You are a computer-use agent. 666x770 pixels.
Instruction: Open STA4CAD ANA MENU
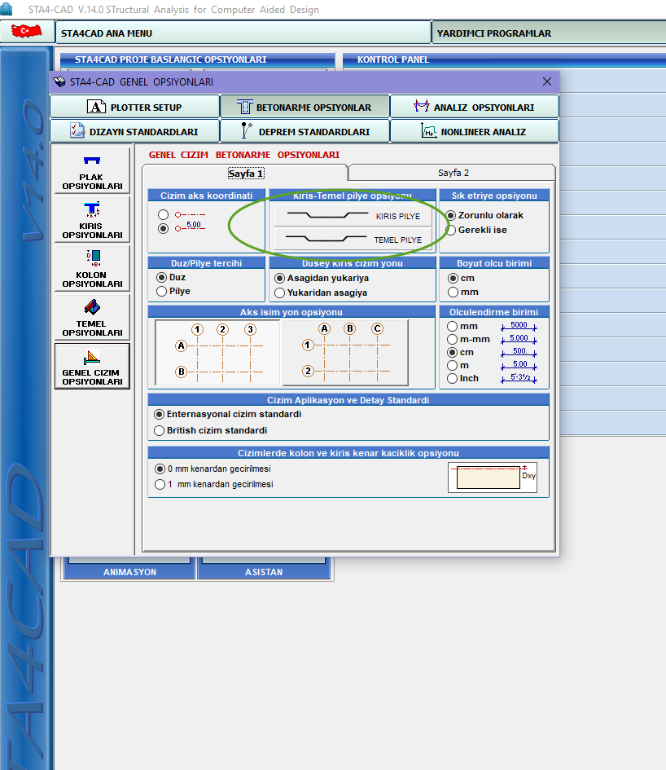coord(243,33)
